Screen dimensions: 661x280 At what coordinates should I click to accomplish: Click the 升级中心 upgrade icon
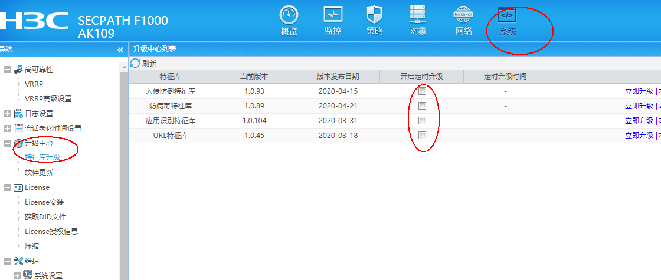click(x=18, y=143)
